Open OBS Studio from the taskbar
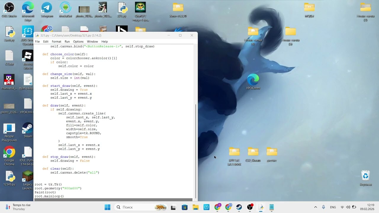 (x=250, y=207)
